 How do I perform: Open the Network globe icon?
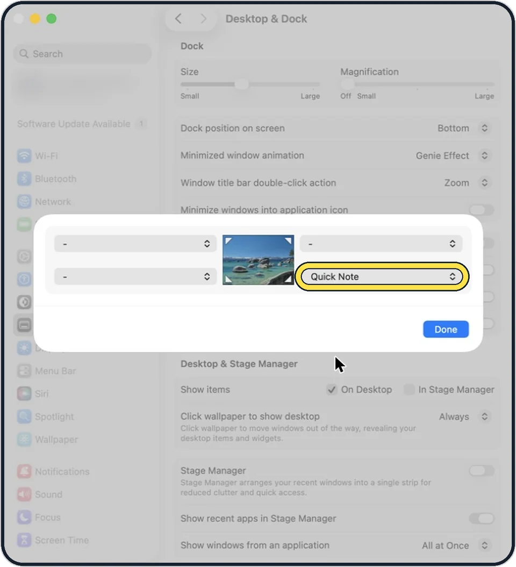tap(24, 201)
